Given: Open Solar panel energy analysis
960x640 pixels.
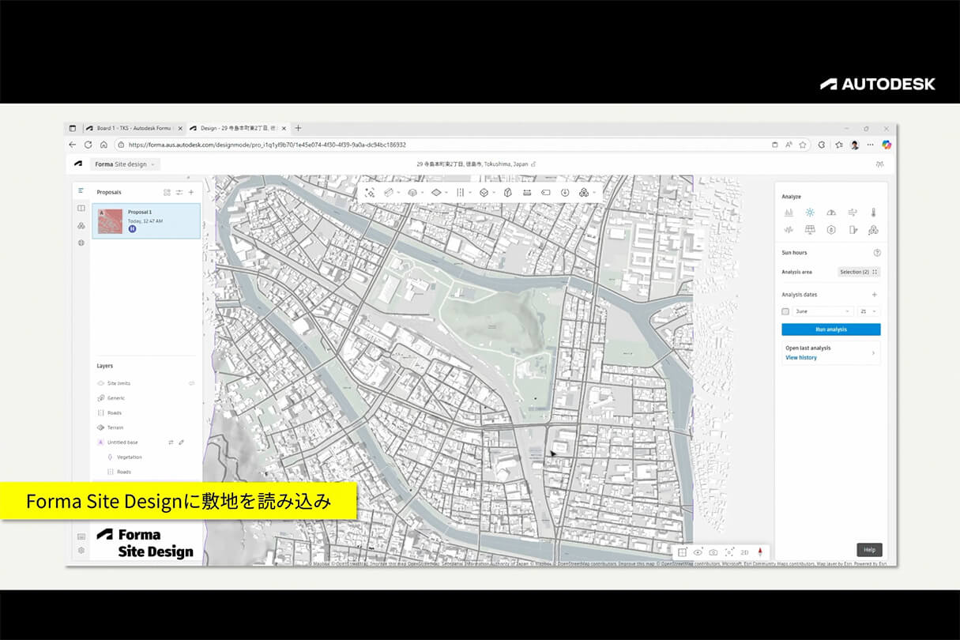Looking at the screenshot, I should [x=810, y=230].
